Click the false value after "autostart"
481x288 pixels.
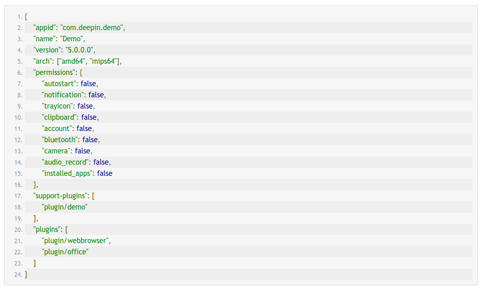coord(88,84)
